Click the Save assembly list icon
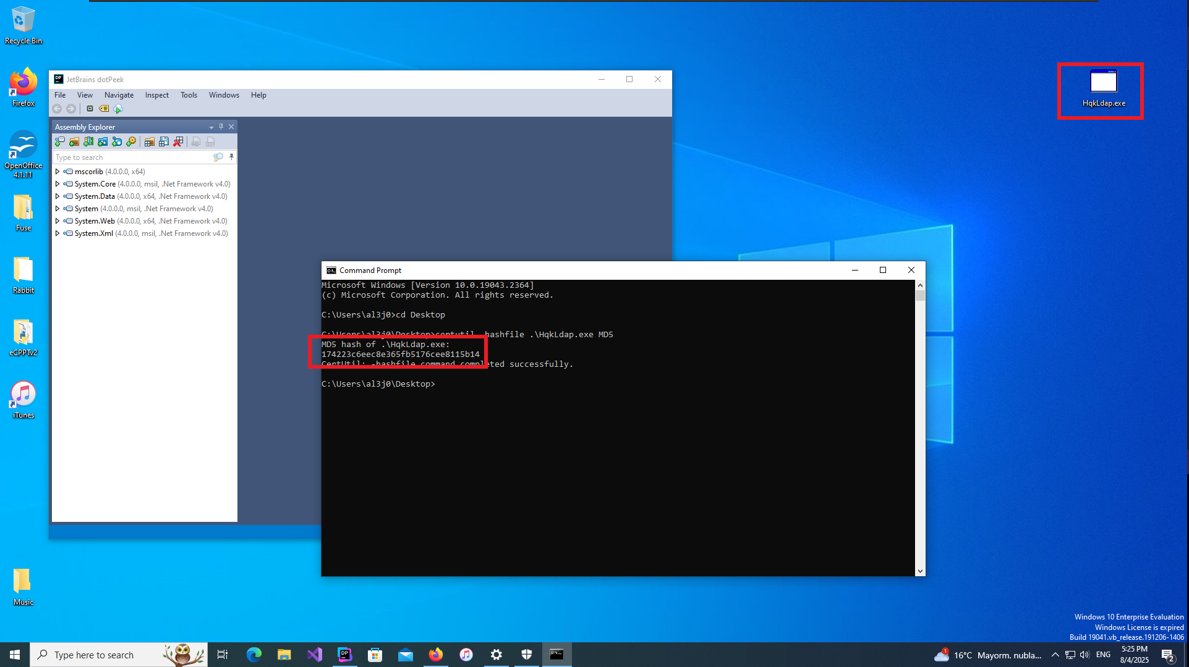This screenshot has height=667, width=1189. click(x=164, y=142)
